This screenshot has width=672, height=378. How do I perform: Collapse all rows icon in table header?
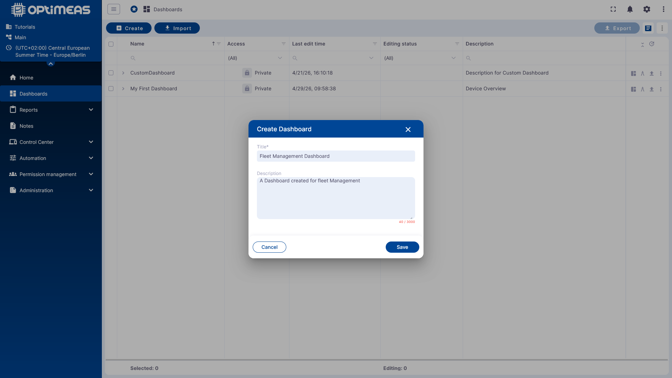643,44
